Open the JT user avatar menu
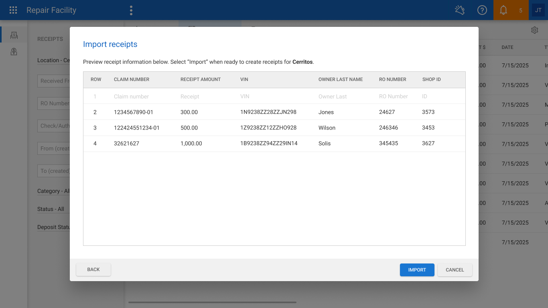The height and width of the screenshot is (308, 548). [x=538, y=10]
